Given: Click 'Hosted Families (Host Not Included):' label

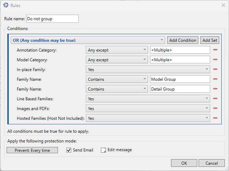Looking at the screenshot, I should (51, 118).
